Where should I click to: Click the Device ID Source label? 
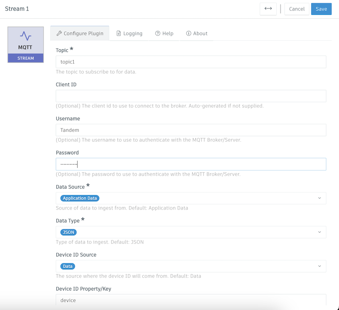pos(76,255)
